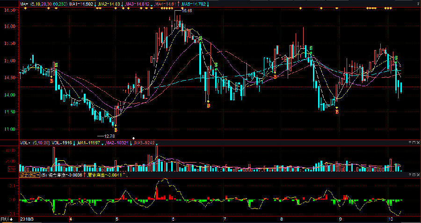Click the B buy marker in late June

[x=208, y=106]
